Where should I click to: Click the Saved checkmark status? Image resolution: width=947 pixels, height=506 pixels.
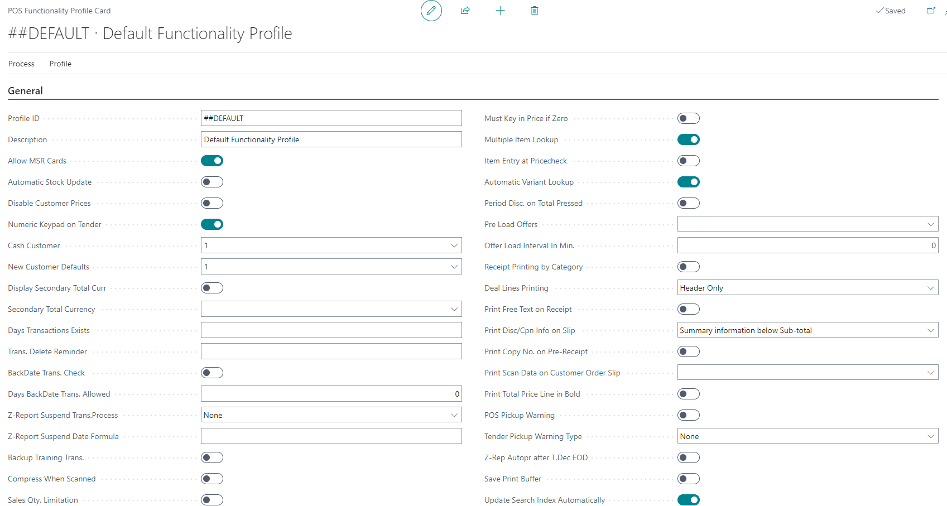click(891, 11)
